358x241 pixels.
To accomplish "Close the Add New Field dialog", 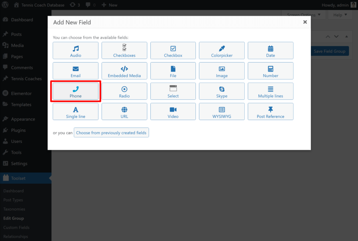I will (x=305, y=22).
